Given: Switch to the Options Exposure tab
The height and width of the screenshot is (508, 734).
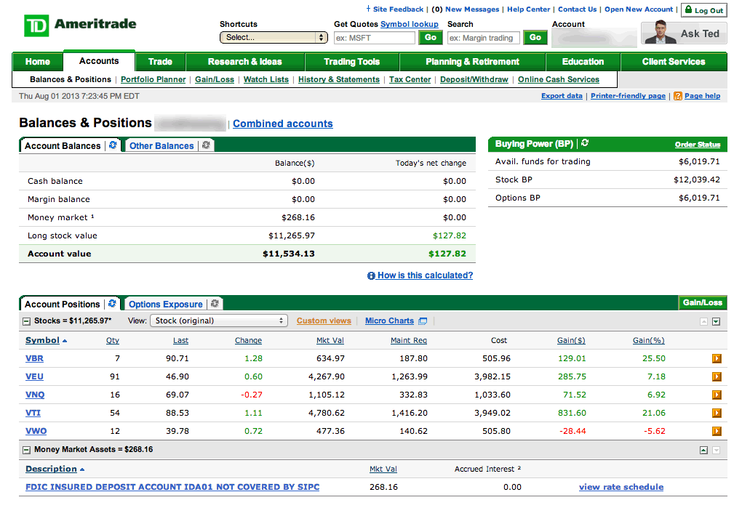Looking at the screenshot, I should point(166,305).
